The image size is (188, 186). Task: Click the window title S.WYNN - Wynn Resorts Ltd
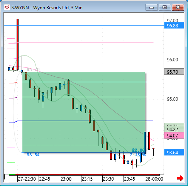[47, 8]
